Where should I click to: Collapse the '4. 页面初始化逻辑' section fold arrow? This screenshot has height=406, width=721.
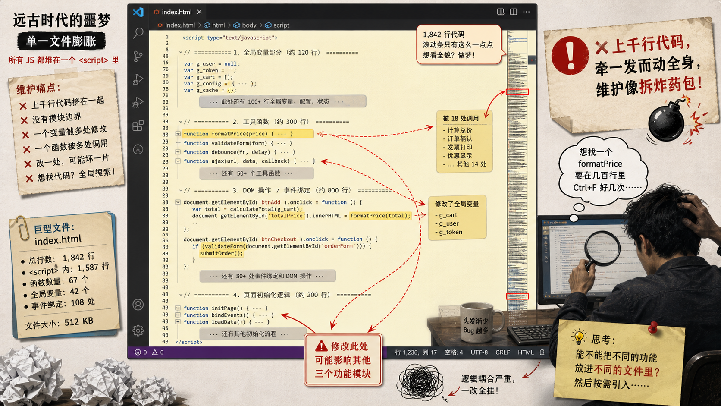181,295
